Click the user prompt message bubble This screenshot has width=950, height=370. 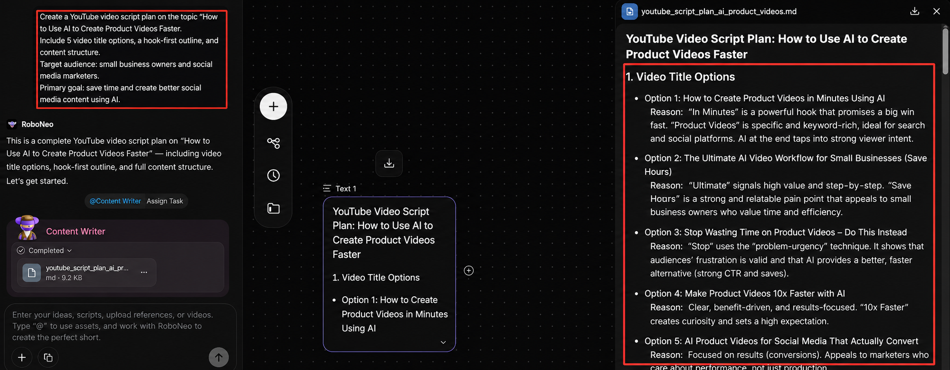[x=132, y=59]
